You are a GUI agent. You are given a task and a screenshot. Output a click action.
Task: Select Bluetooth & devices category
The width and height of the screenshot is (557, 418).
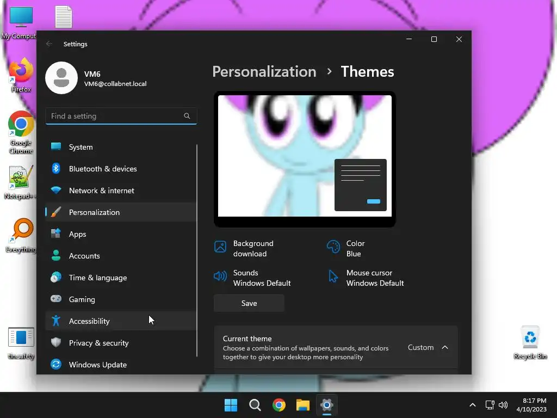click(121, 169)
